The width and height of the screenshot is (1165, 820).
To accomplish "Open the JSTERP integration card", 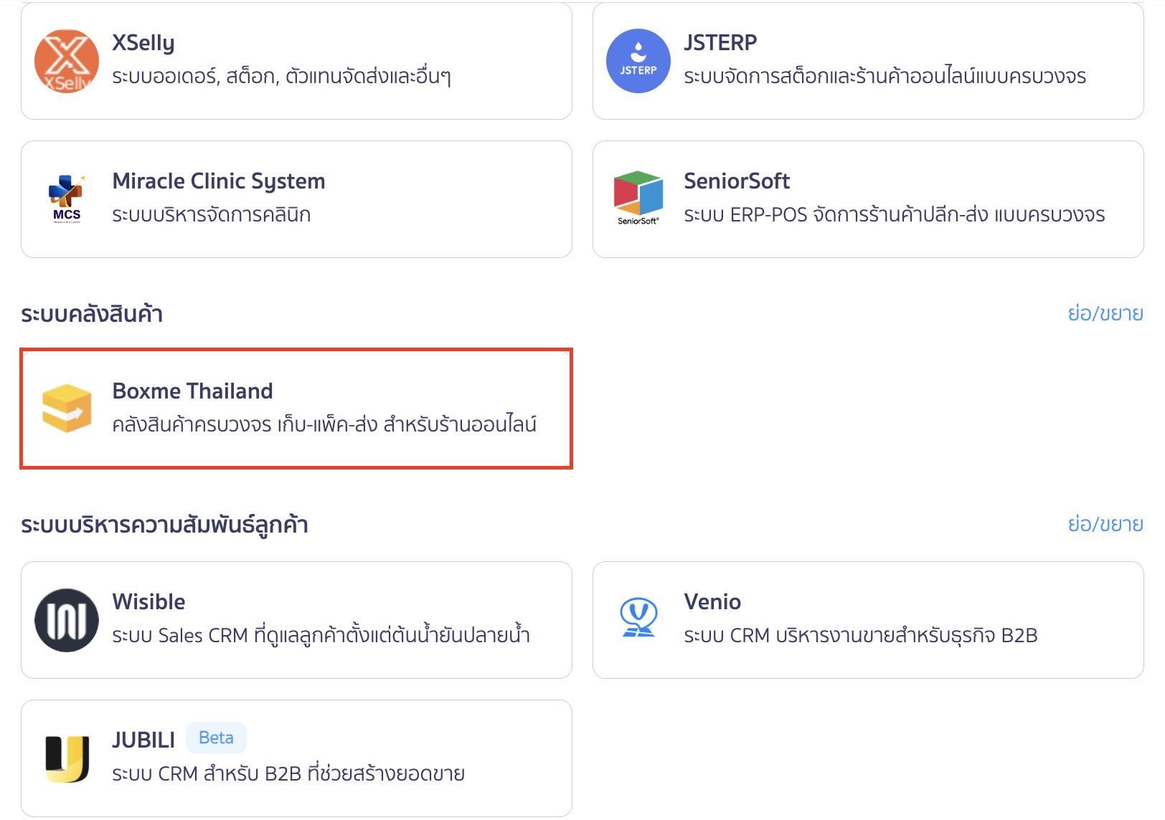I will click(868, 61).
